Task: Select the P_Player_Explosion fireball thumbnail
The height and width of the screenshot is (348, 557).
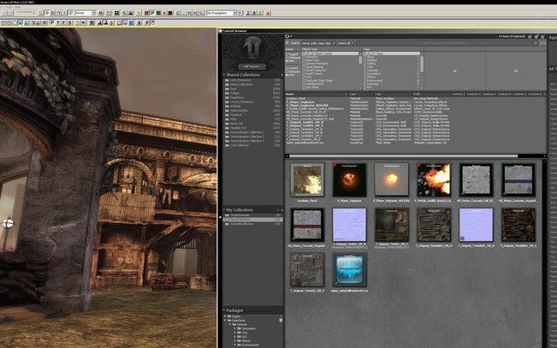Action: pyautogui.click(x=350, y=180)
